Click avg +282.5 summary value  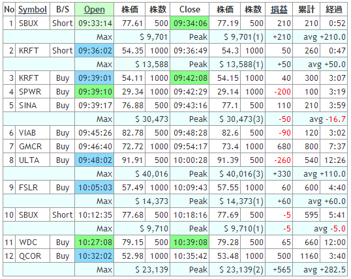click(x=324, y=270)
